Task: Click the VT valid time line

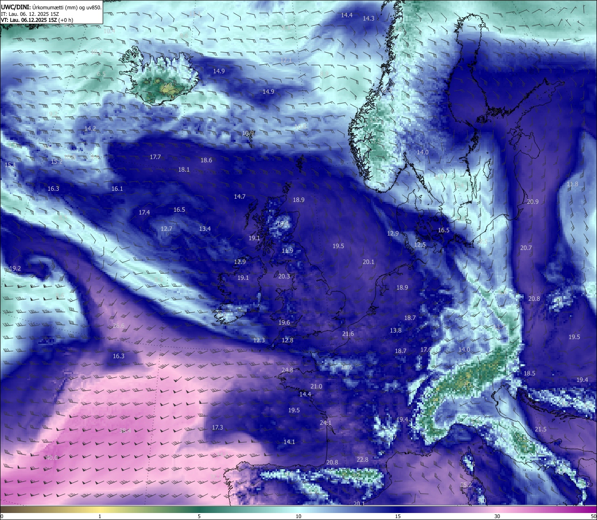Action: pyautogui.click(x=37, y=20)
